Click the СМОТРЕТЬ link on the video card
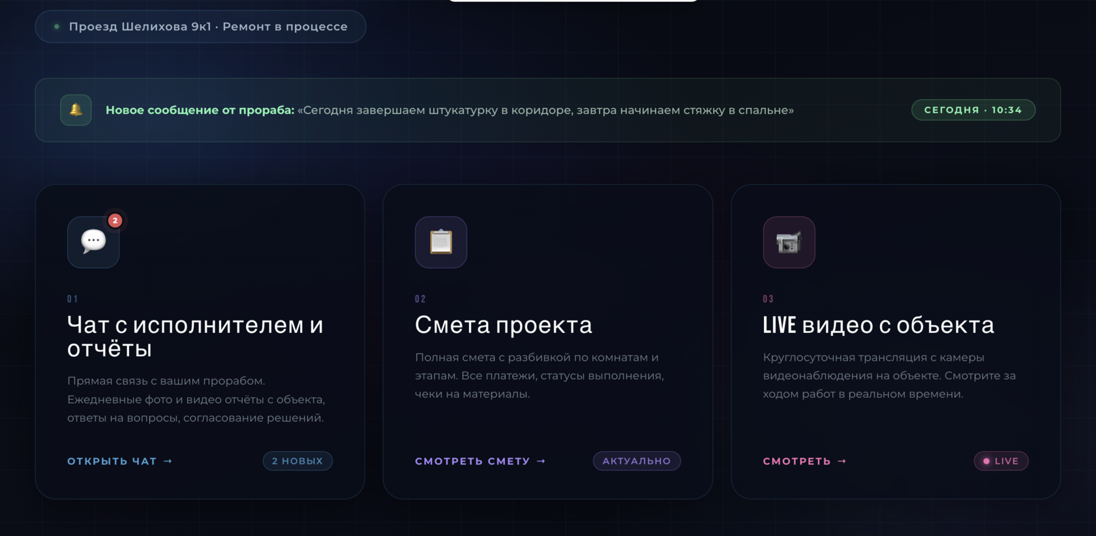 797,461
